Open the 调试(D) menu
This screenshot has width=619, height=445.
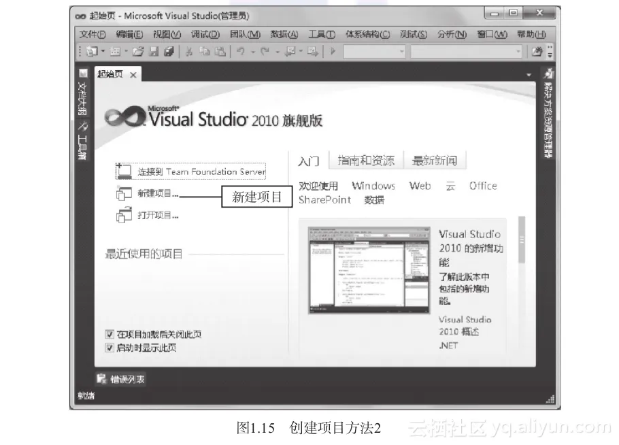click(205, 34)
